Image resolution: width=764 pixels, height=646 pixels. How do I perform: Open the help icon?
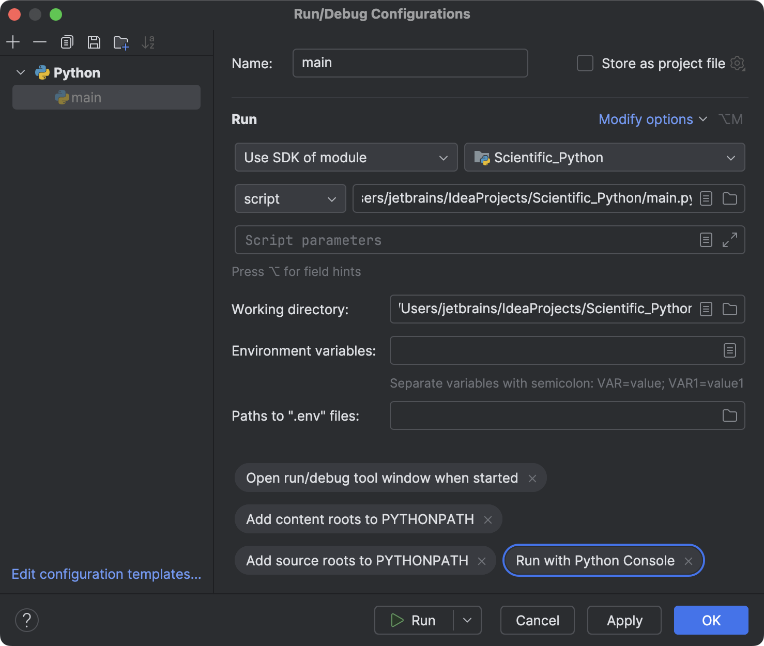27,620
